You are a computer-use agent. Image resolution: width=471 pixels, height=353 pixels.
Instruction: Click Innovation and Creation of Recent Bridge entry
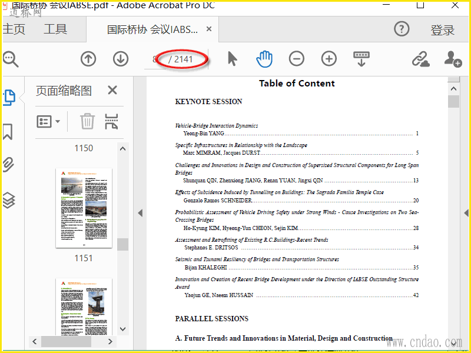coord(297,283)
